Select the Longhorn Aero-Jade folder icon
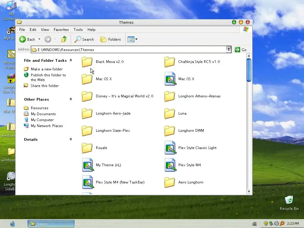The width and height of the screenshot is (304, 228). pyautogui.click(x=87, y=114)
